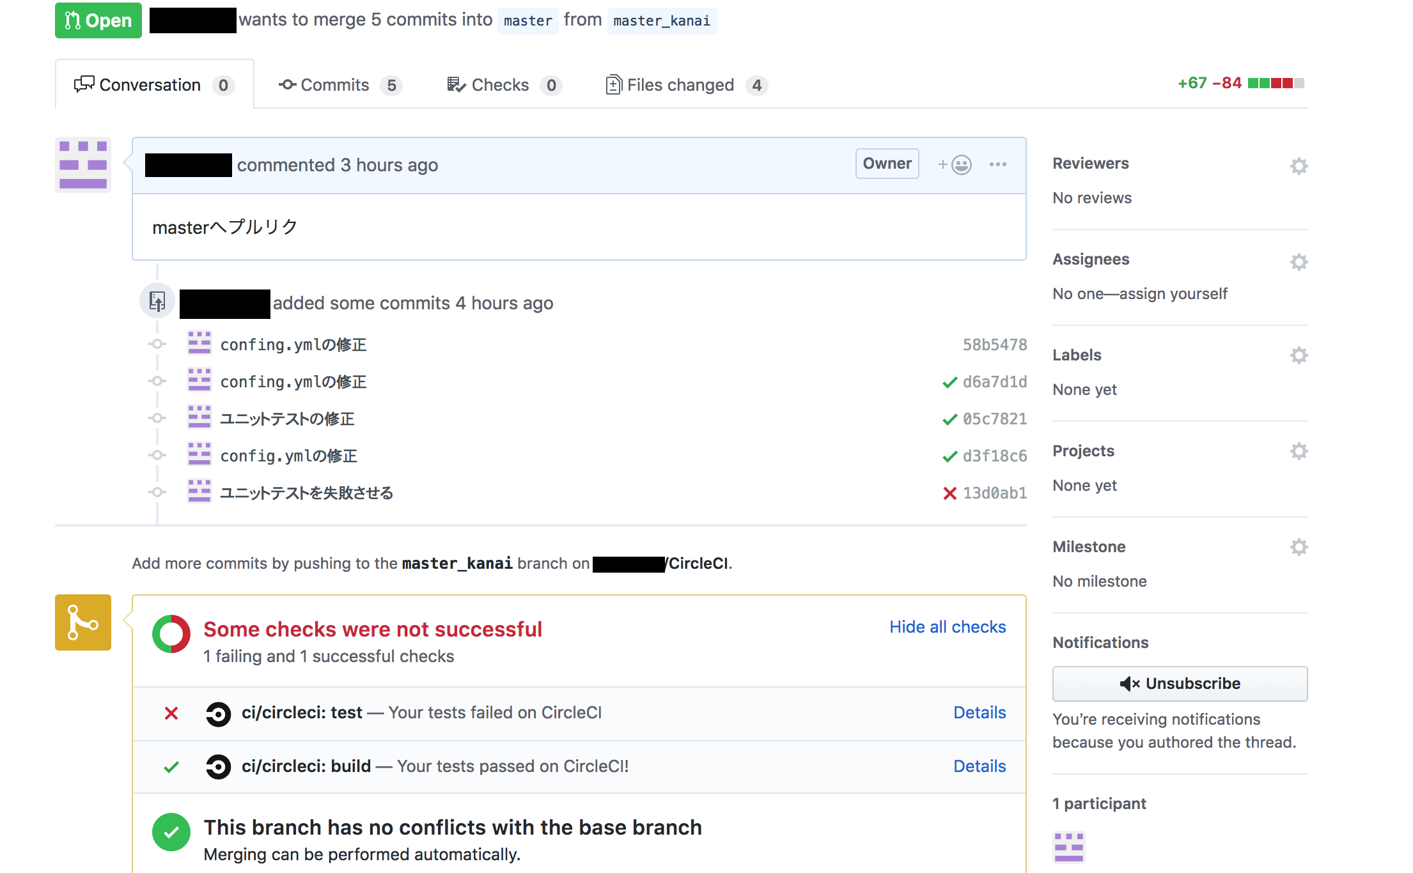Viewport: 1413px width, 873px height.
Task: Click the Labels gear icon
Action: [x=1299, y=355]
